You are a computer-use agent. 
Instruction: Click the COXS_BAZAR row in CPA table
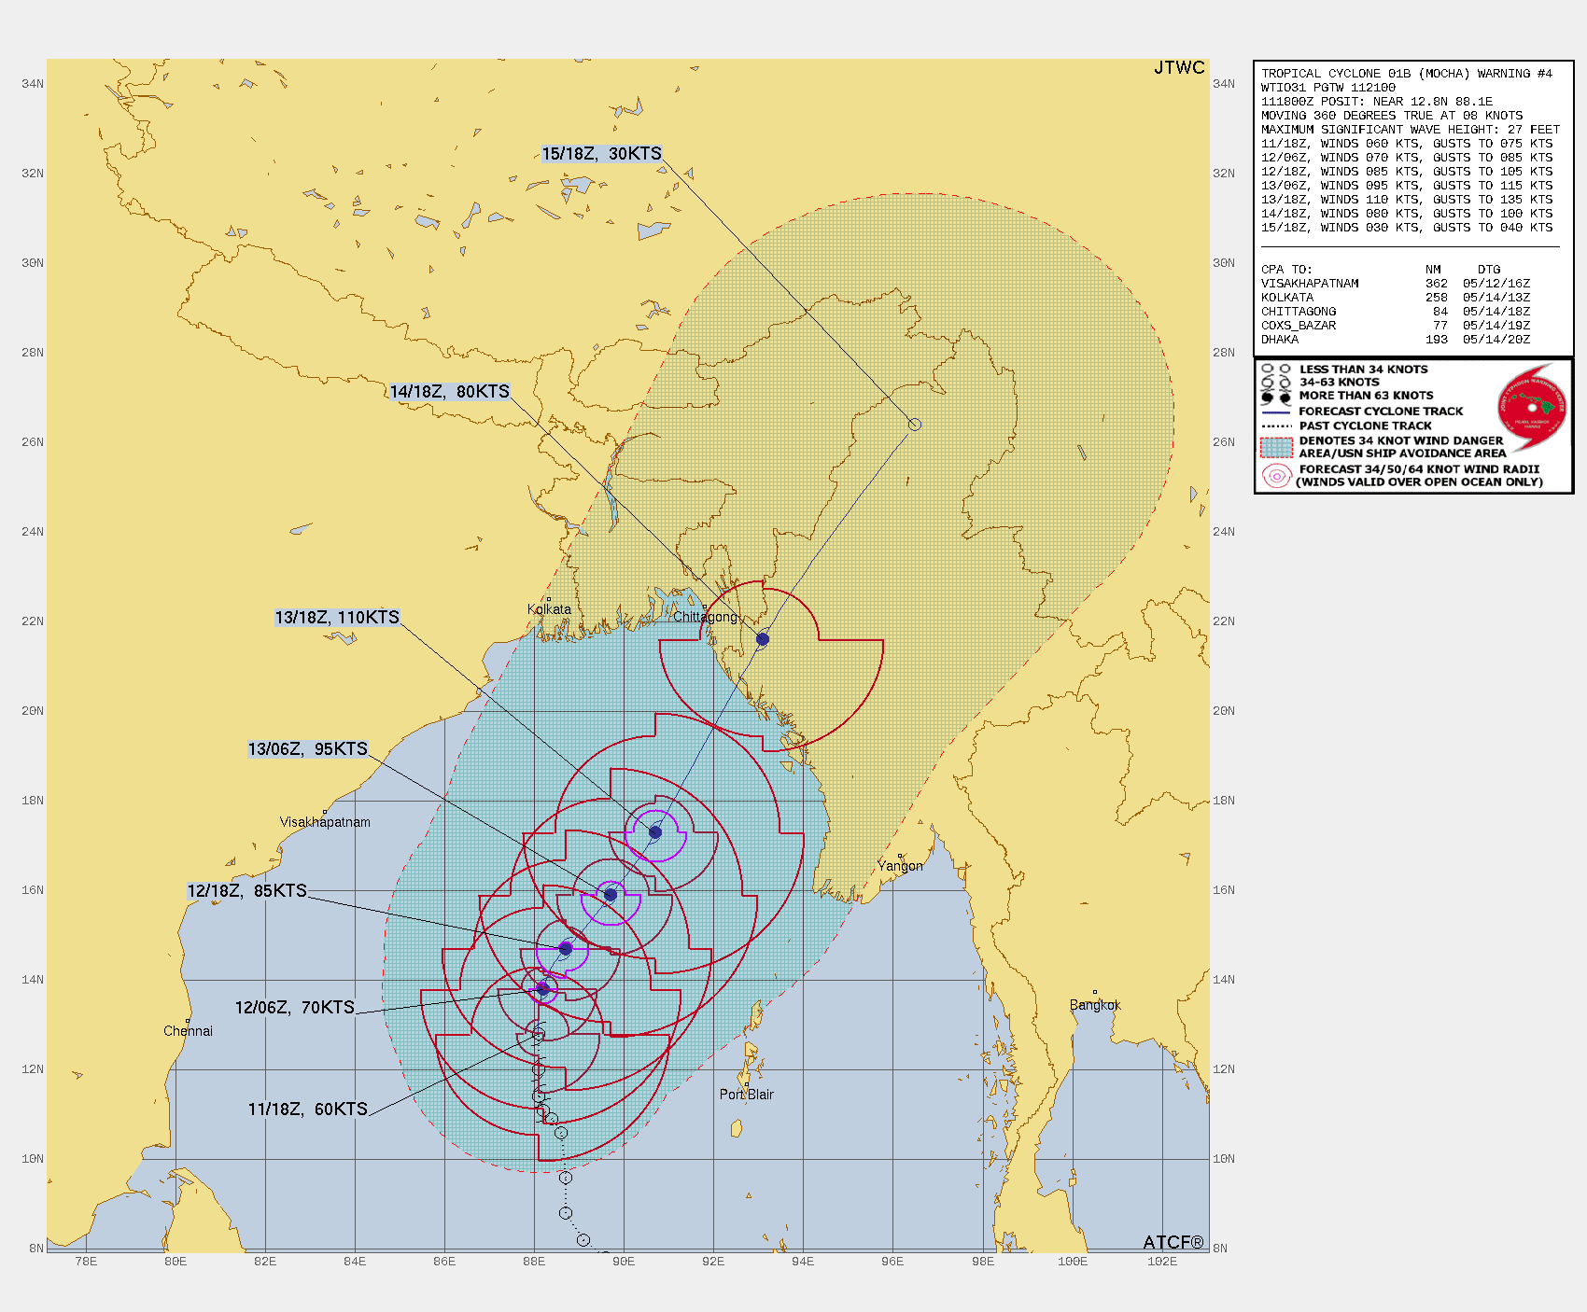1396,326
